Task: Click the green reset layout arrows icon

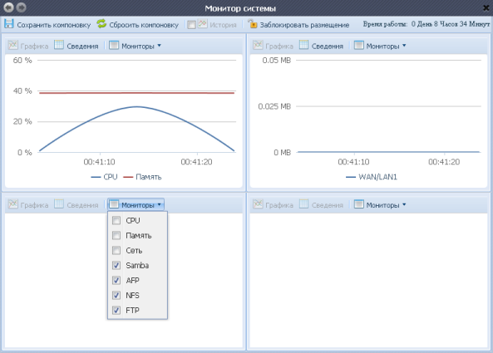Action: click(x=101, y=24)
